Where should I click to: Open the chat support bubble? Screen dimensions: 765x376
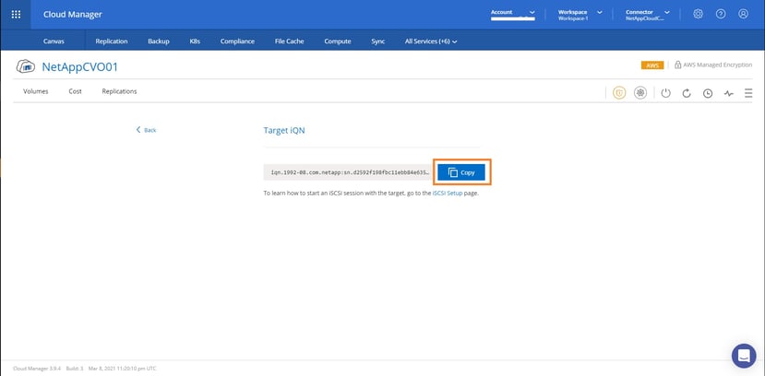[743, 355]
